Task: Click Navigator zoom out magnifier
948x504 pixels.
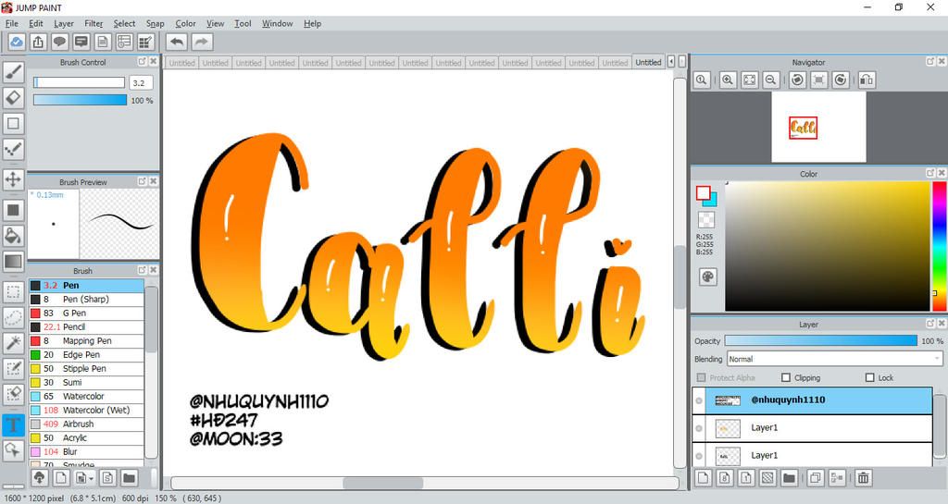Action: (x=771, y=80)
